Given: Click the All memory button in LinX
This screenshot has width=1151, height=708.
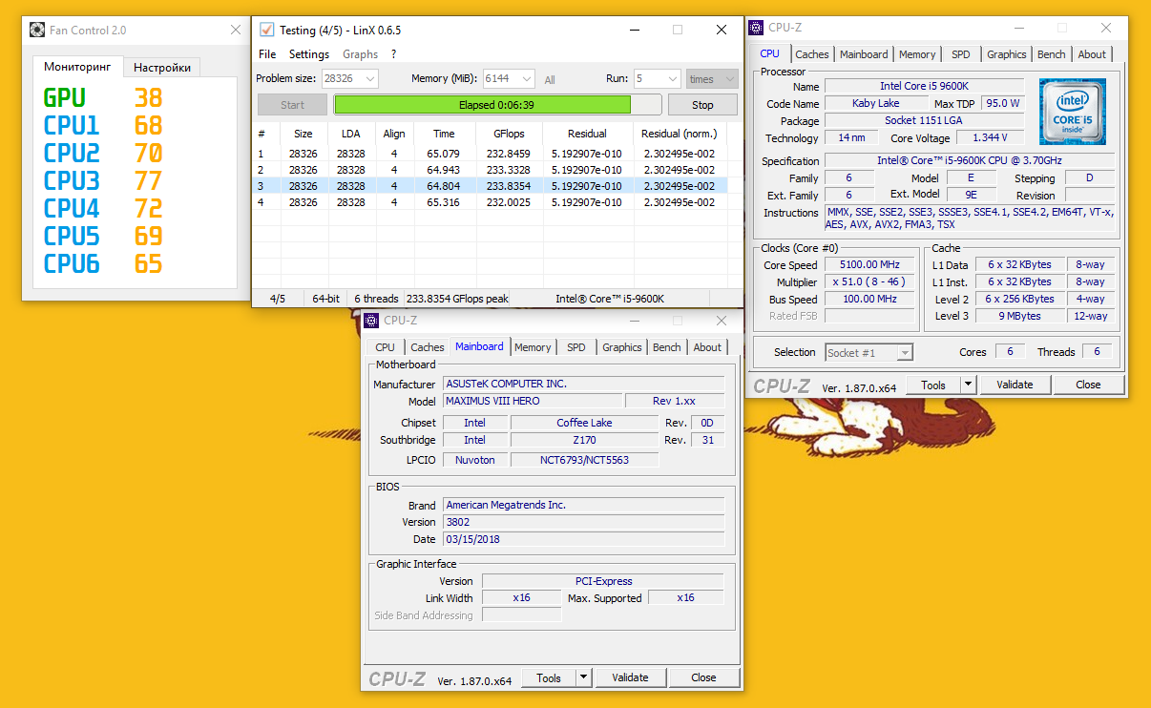Looking at the screenshot, I should [x=550, y=80].
